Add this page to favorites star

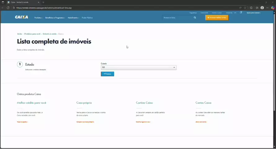[x=245, y=8]
